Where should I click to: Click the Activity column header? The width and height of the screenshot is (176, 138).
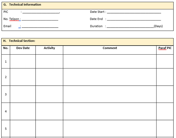49,48
